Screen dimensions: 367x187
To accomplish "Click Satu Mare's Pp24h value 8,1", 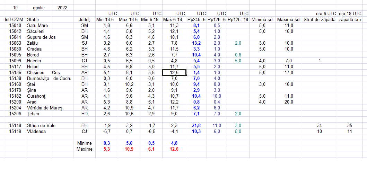I will point(196,26).
